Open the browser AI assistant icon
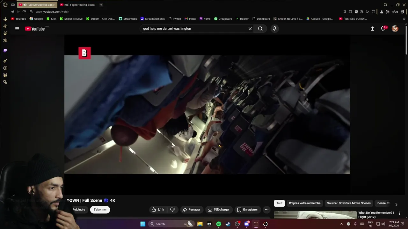Viewport: 408px width, 229px height. click(395, 12)
